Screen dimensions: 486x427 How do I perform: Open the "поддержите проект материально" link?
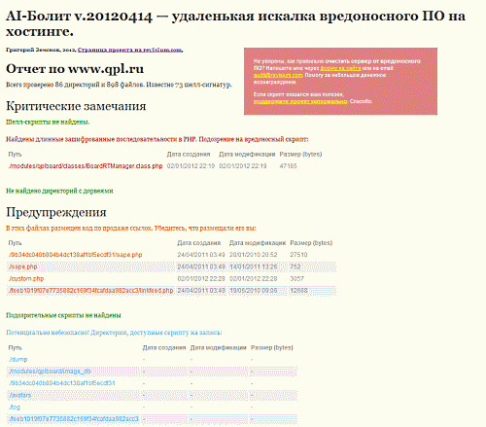coord(300,101)
